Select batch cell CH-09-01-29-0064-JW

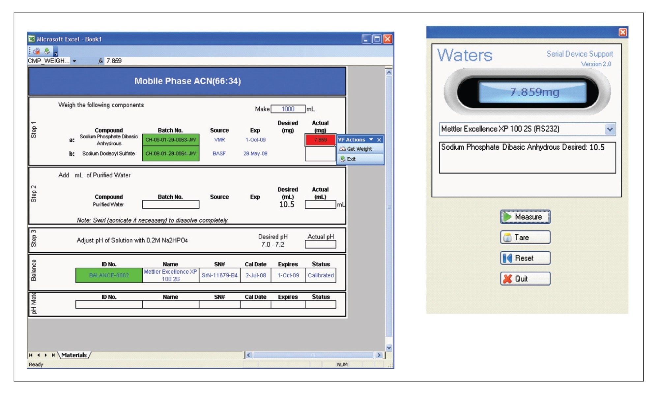point(171,154)
